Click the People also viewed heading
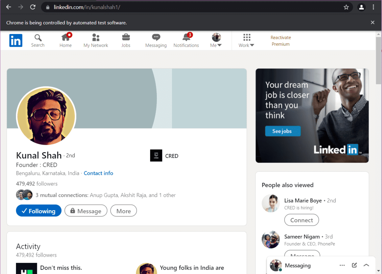 pyautogui.click(x=287, y=185)
